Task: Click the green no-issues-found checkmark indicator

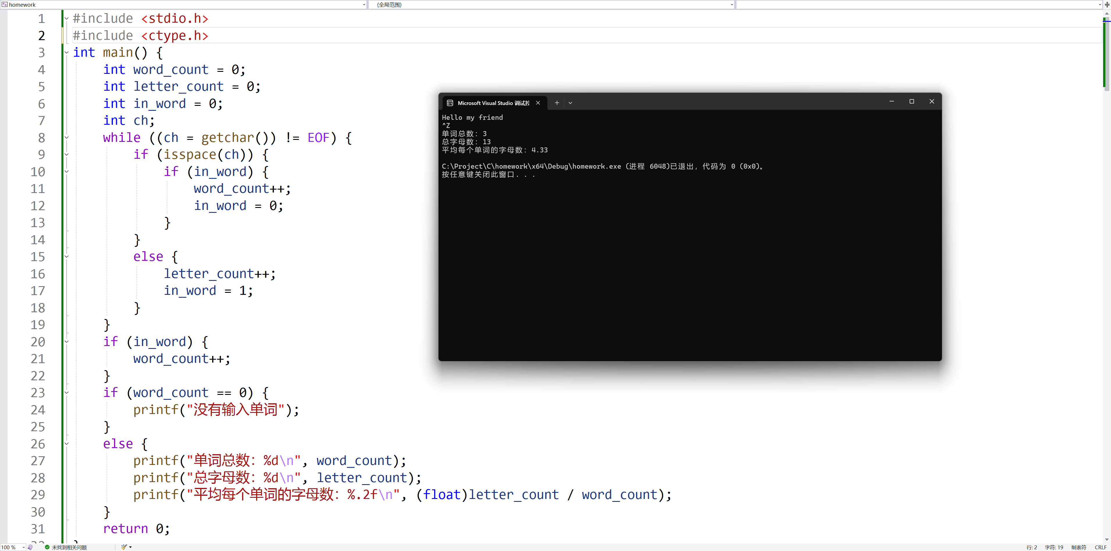Action: click(47, 547)
